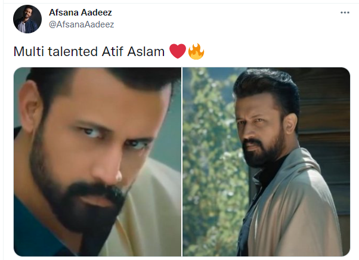Click the red heart emoji in tweet
The height and width of the screenshot is (260, 359).
178,51
